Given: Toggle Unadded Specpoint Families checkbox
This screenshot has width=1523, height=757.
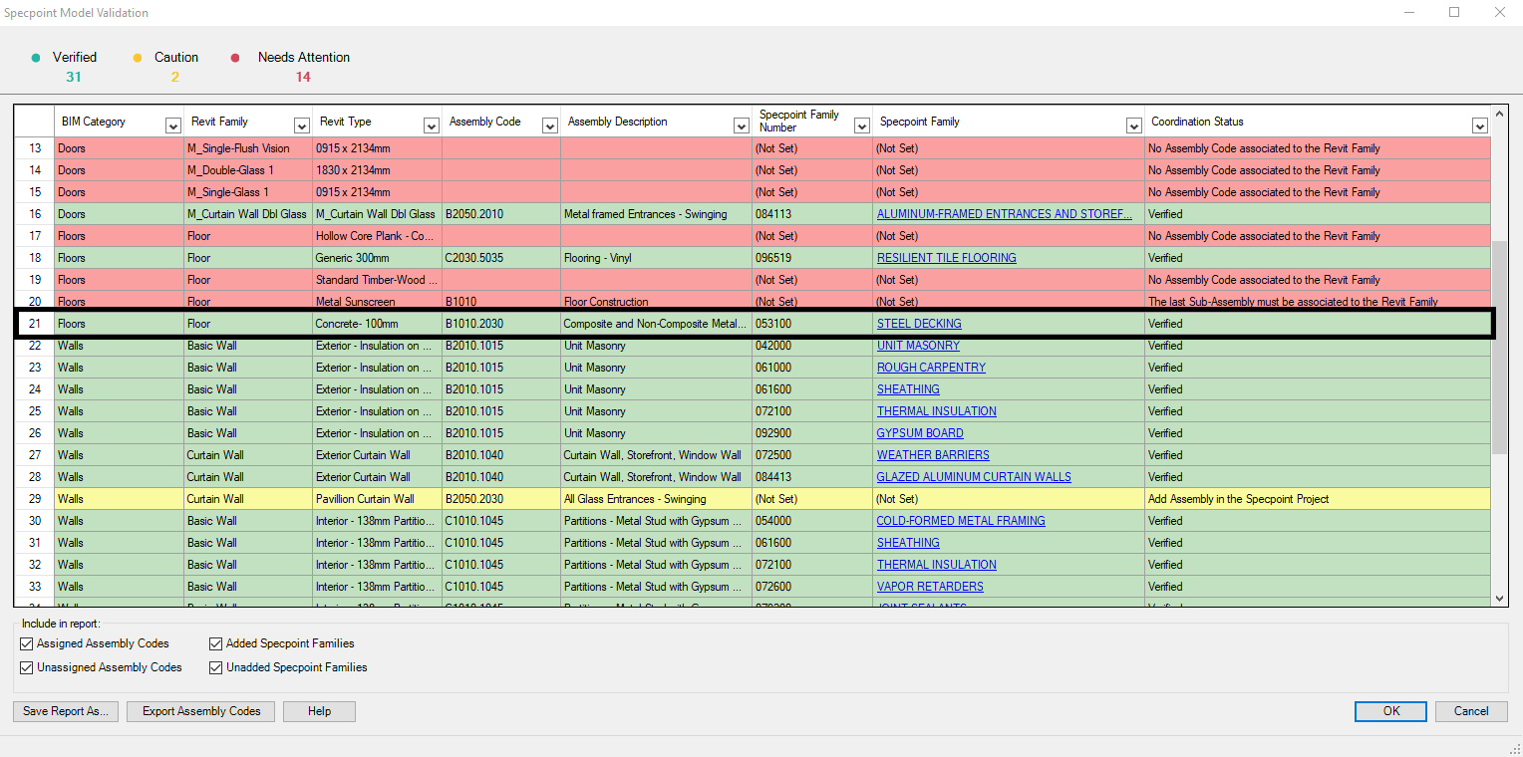Looking at the screenshot, I should pos(216,668).
